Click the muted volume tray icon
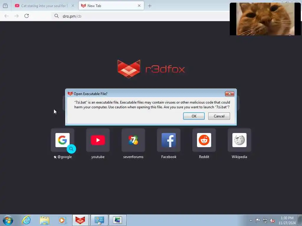302x226 pixels. click(x=272, y=220)
